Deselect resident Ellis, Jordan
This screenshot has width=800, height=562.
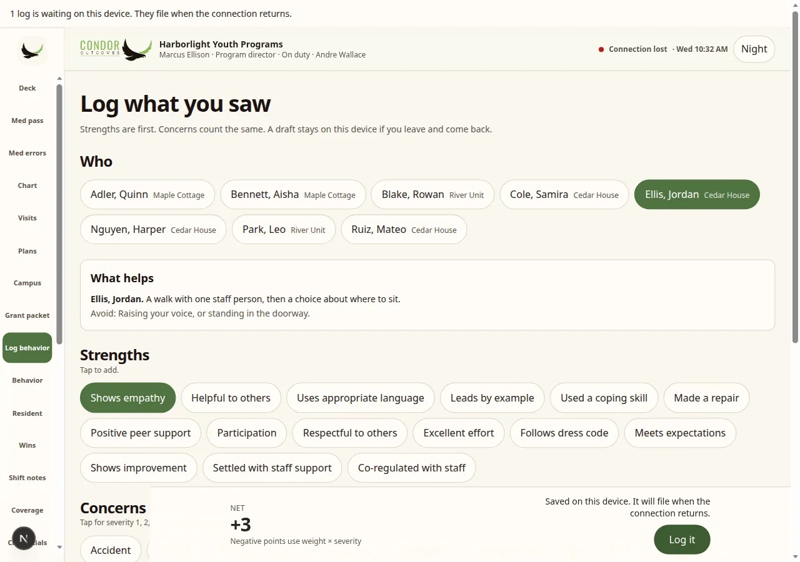(x=697, y=195)
